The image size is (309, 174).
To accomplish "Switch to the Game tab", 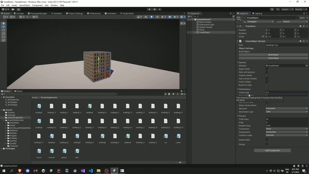I will [18, 91].
